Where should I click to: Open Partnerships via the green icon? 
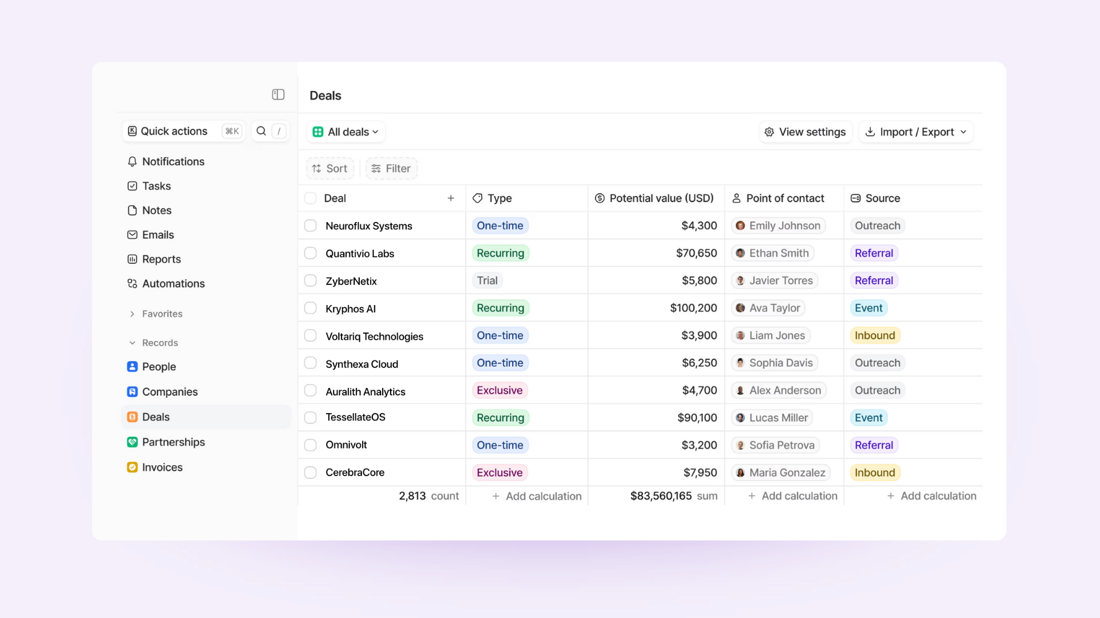click(x=132, y=442)
